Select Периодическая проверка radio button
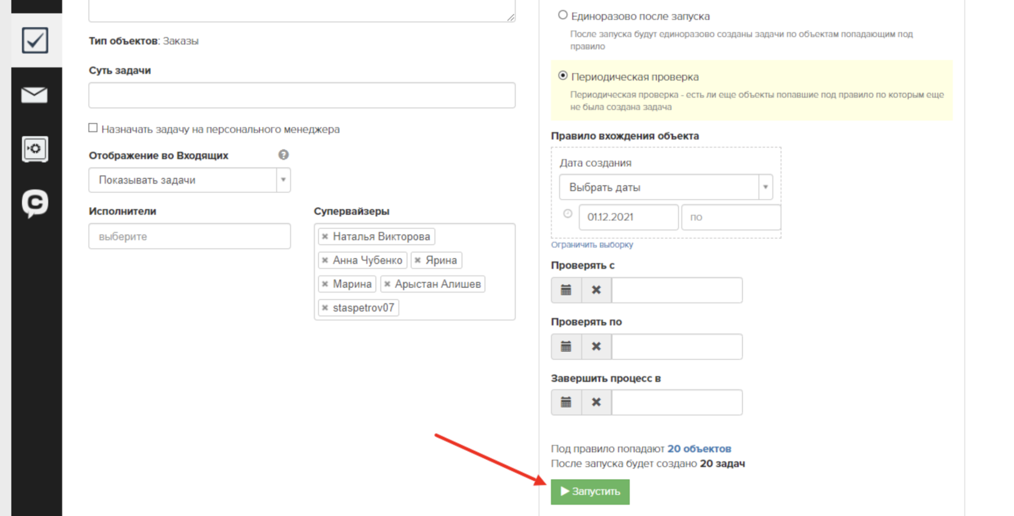 coord(563,76)
